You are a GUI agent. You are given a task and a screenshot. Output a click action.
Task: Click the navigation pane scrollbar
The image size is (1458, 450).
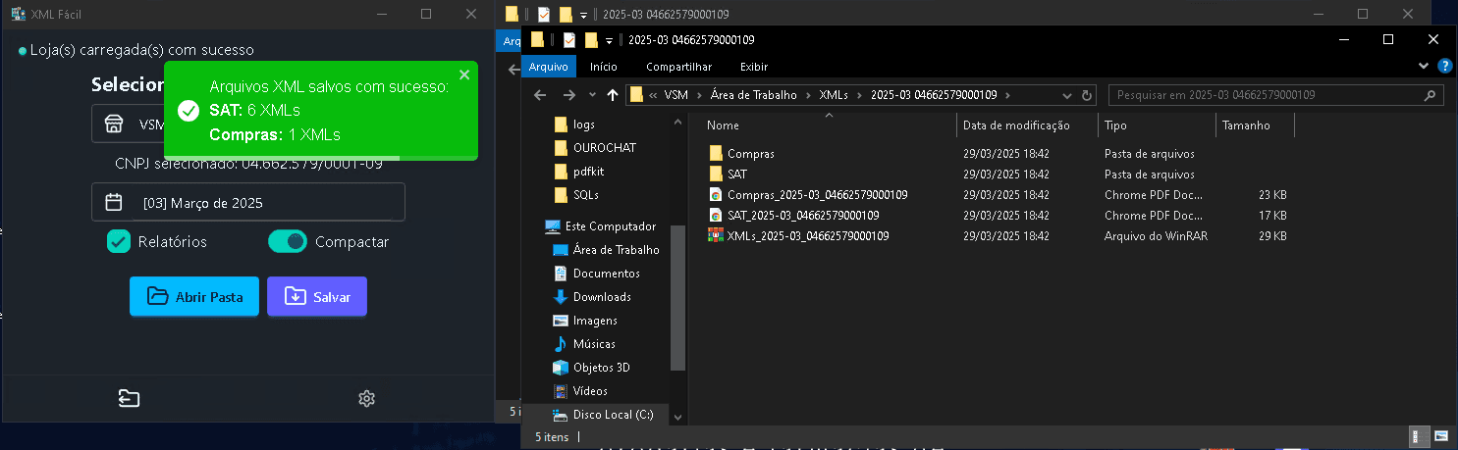tap(676, 294)
